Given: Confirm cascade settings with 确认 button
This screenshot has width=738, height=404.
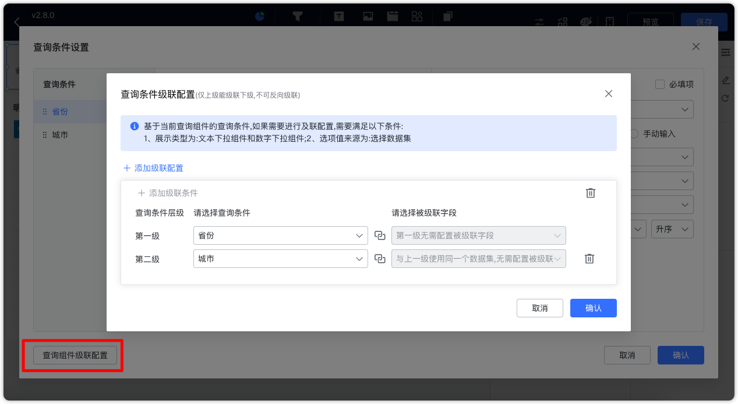Looking at the screenshot, I should click(593, 308).
